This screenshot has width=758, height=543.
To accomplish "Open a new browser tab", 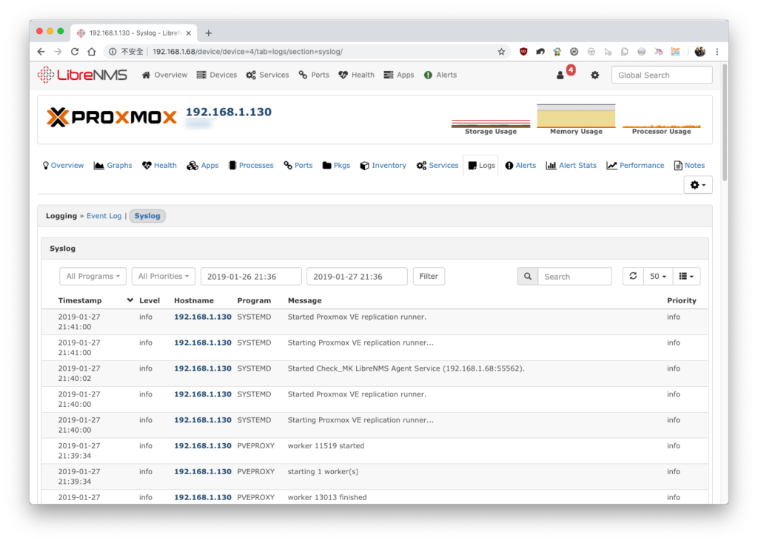I will click(208, 33).
